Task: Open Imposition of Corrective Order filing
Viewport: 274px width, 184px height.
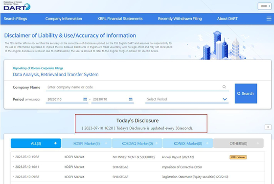Action: tap(182, 167)
